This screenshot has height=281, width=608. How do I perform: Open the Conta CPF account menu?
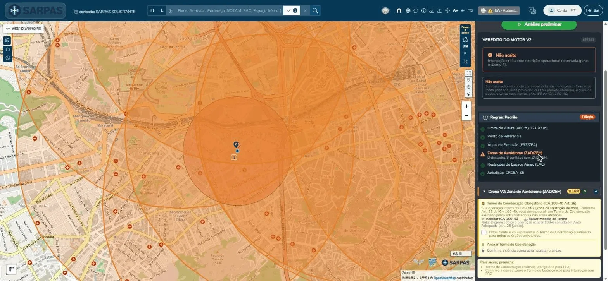click(562, 10)
